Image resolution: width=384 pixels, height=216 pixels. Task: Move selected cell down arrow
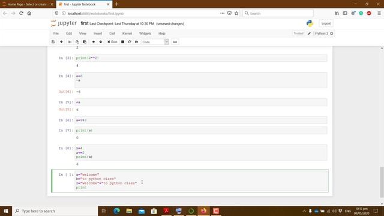(x=101, y=42)
